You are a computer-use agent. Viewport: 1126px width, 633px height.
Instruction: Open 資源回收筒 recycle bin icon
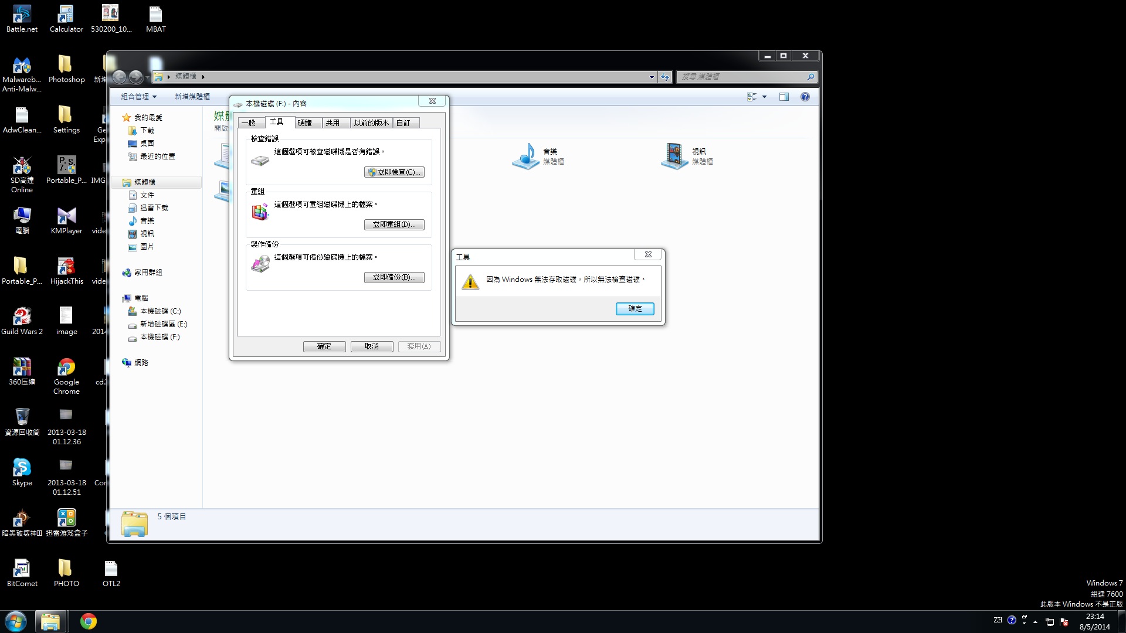(x=22, y=417)
